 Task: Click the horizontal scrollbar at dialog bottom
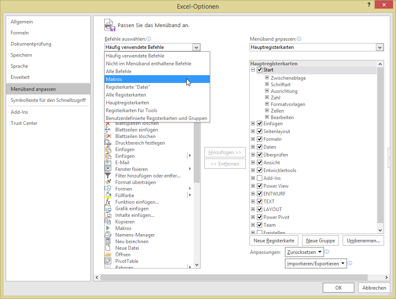(x=234, y=277)
